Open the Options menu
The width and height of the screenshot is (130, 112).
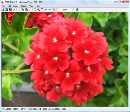24,6
